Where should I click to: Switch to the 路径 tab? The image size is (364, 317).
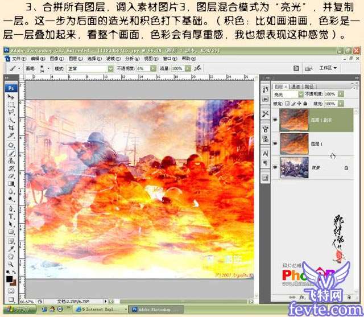coord(309,87)
